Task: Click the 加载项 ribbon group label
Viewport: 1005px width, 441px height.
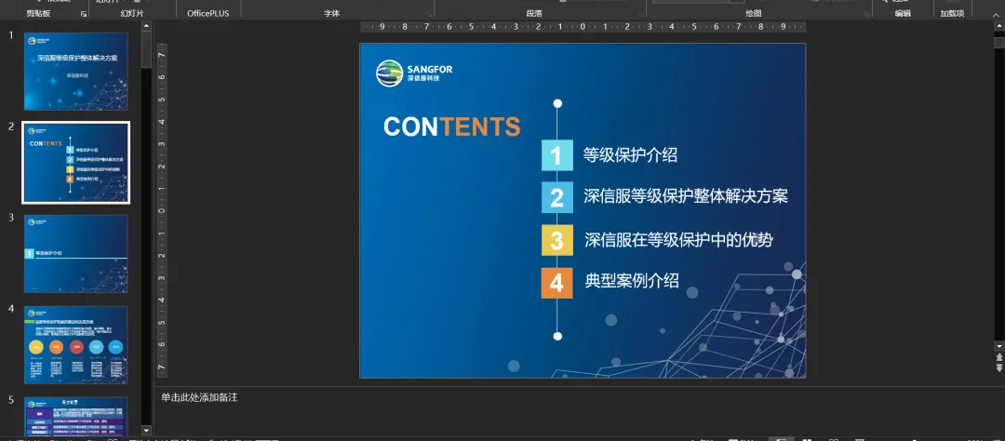Action: pos(952,13)
